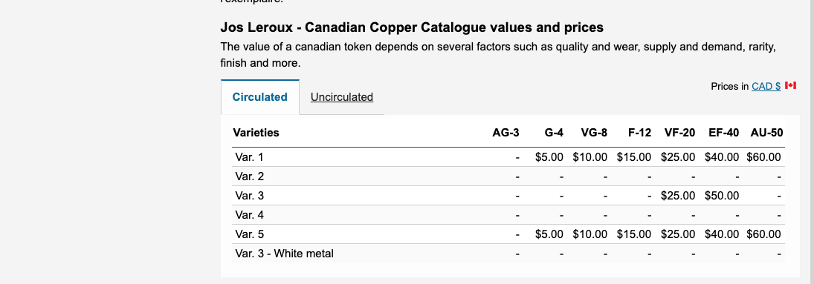Open the CAD $ currency link
Viewport: 814px width, 284px height.
[766, 87]
